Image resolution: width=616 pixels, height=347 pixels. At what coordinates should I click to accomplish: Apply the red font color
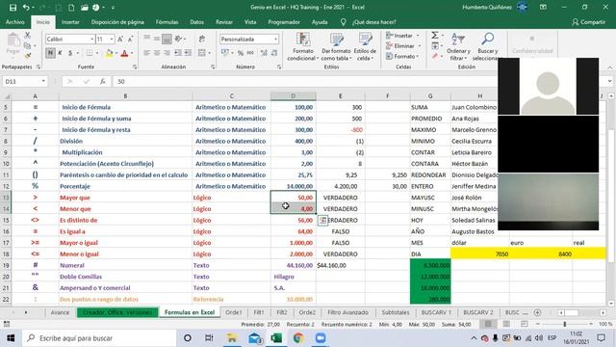pyautogui.click(x=124, y=53)
